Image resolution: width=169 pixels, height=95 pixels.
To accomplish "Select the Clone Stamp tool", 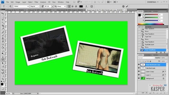I will (3, 38).
